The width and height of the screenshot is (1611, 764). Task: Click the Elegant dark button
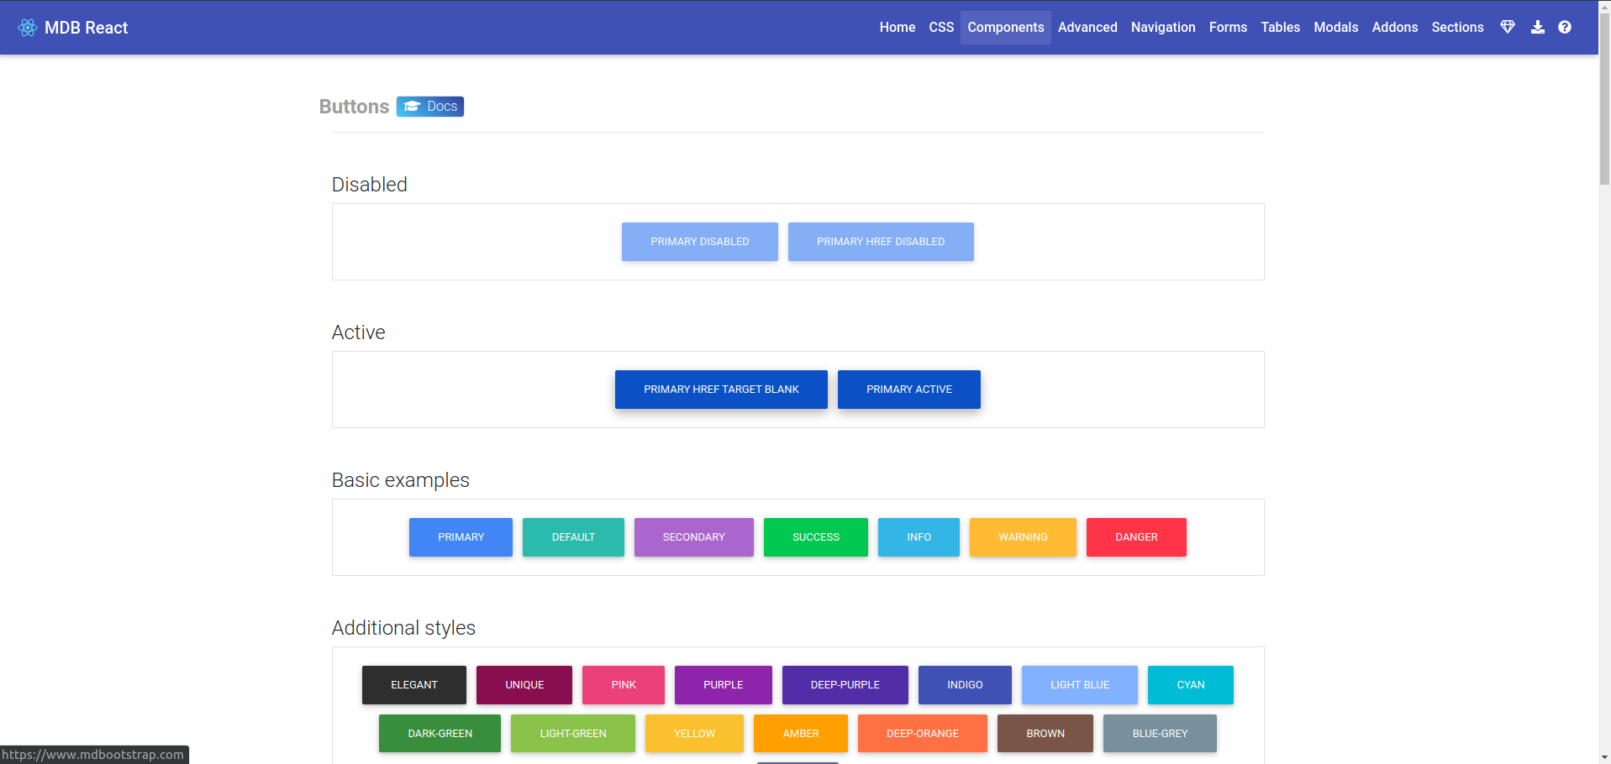(x=413, y=685)
